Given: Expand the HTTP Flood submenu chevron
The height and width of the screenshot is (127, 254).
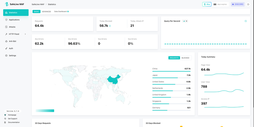Looking at the screenshot, I should pyautogui.click(x=25, y=34).
